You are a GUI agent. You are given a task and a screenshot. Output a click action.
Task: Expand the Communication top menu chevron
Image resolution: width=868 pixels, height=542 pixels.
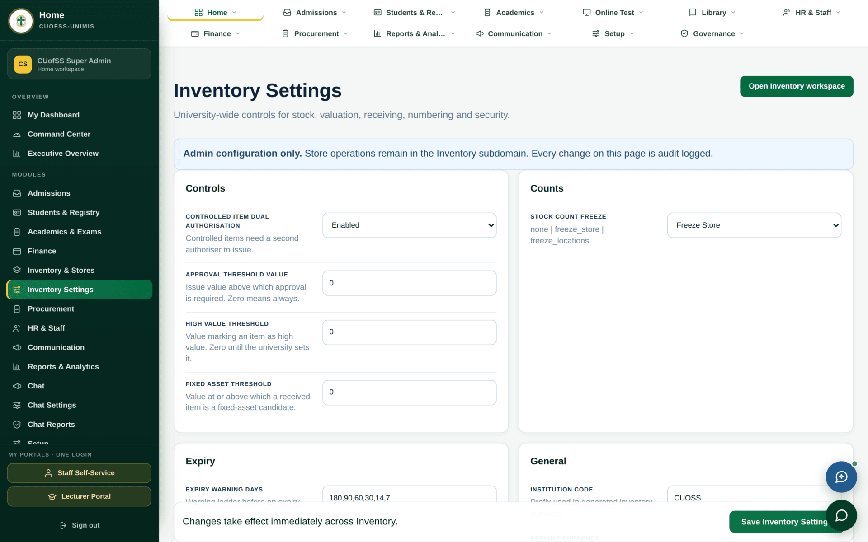549,33
